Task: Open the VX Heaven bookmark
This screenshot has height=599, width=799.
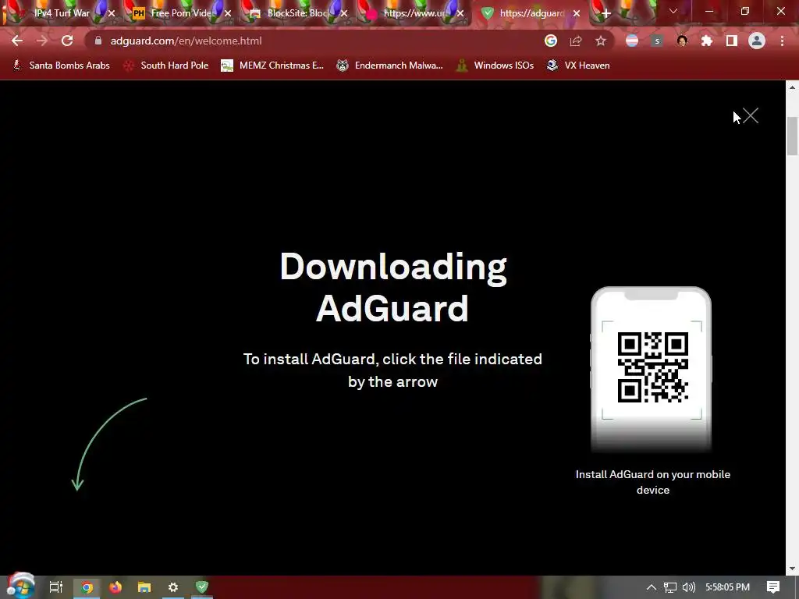Action: click(578, 66)
